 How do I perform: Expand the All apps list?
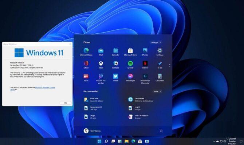coord(156,42)
